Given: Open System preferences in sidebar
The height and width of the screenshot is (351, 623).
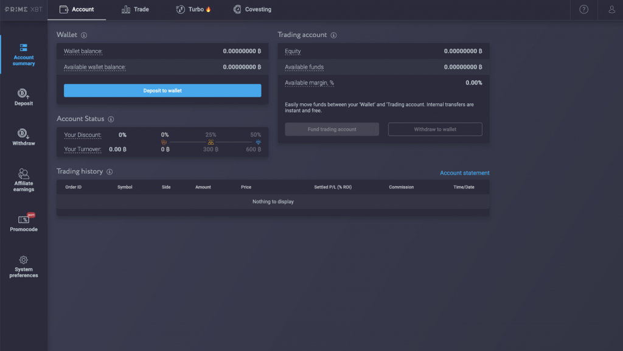Looking at the screenshot, I should [x=23, y=266].
